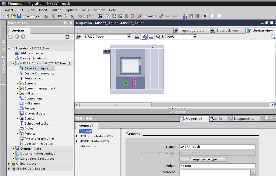Click the Print icon in toolbar

46,16
